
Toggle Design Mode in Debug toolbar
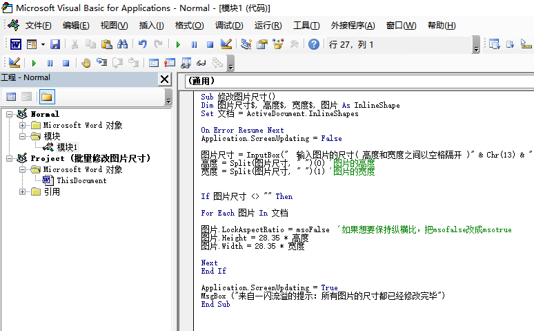[14, 63]
